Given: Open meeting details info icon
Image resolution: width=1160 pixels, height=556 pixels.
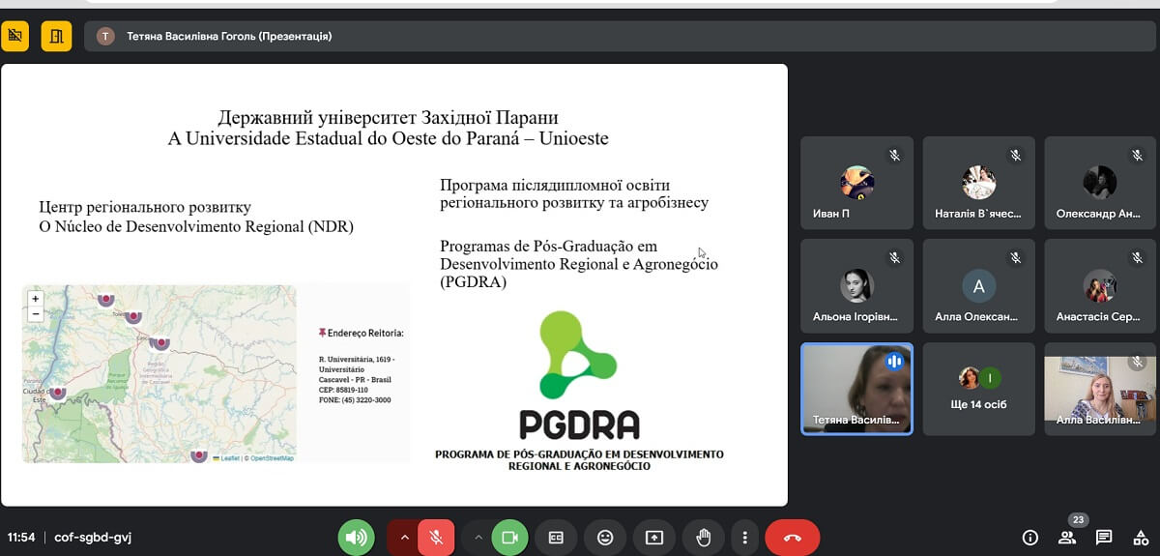Looking at the screenshot, I should 1030,538.
